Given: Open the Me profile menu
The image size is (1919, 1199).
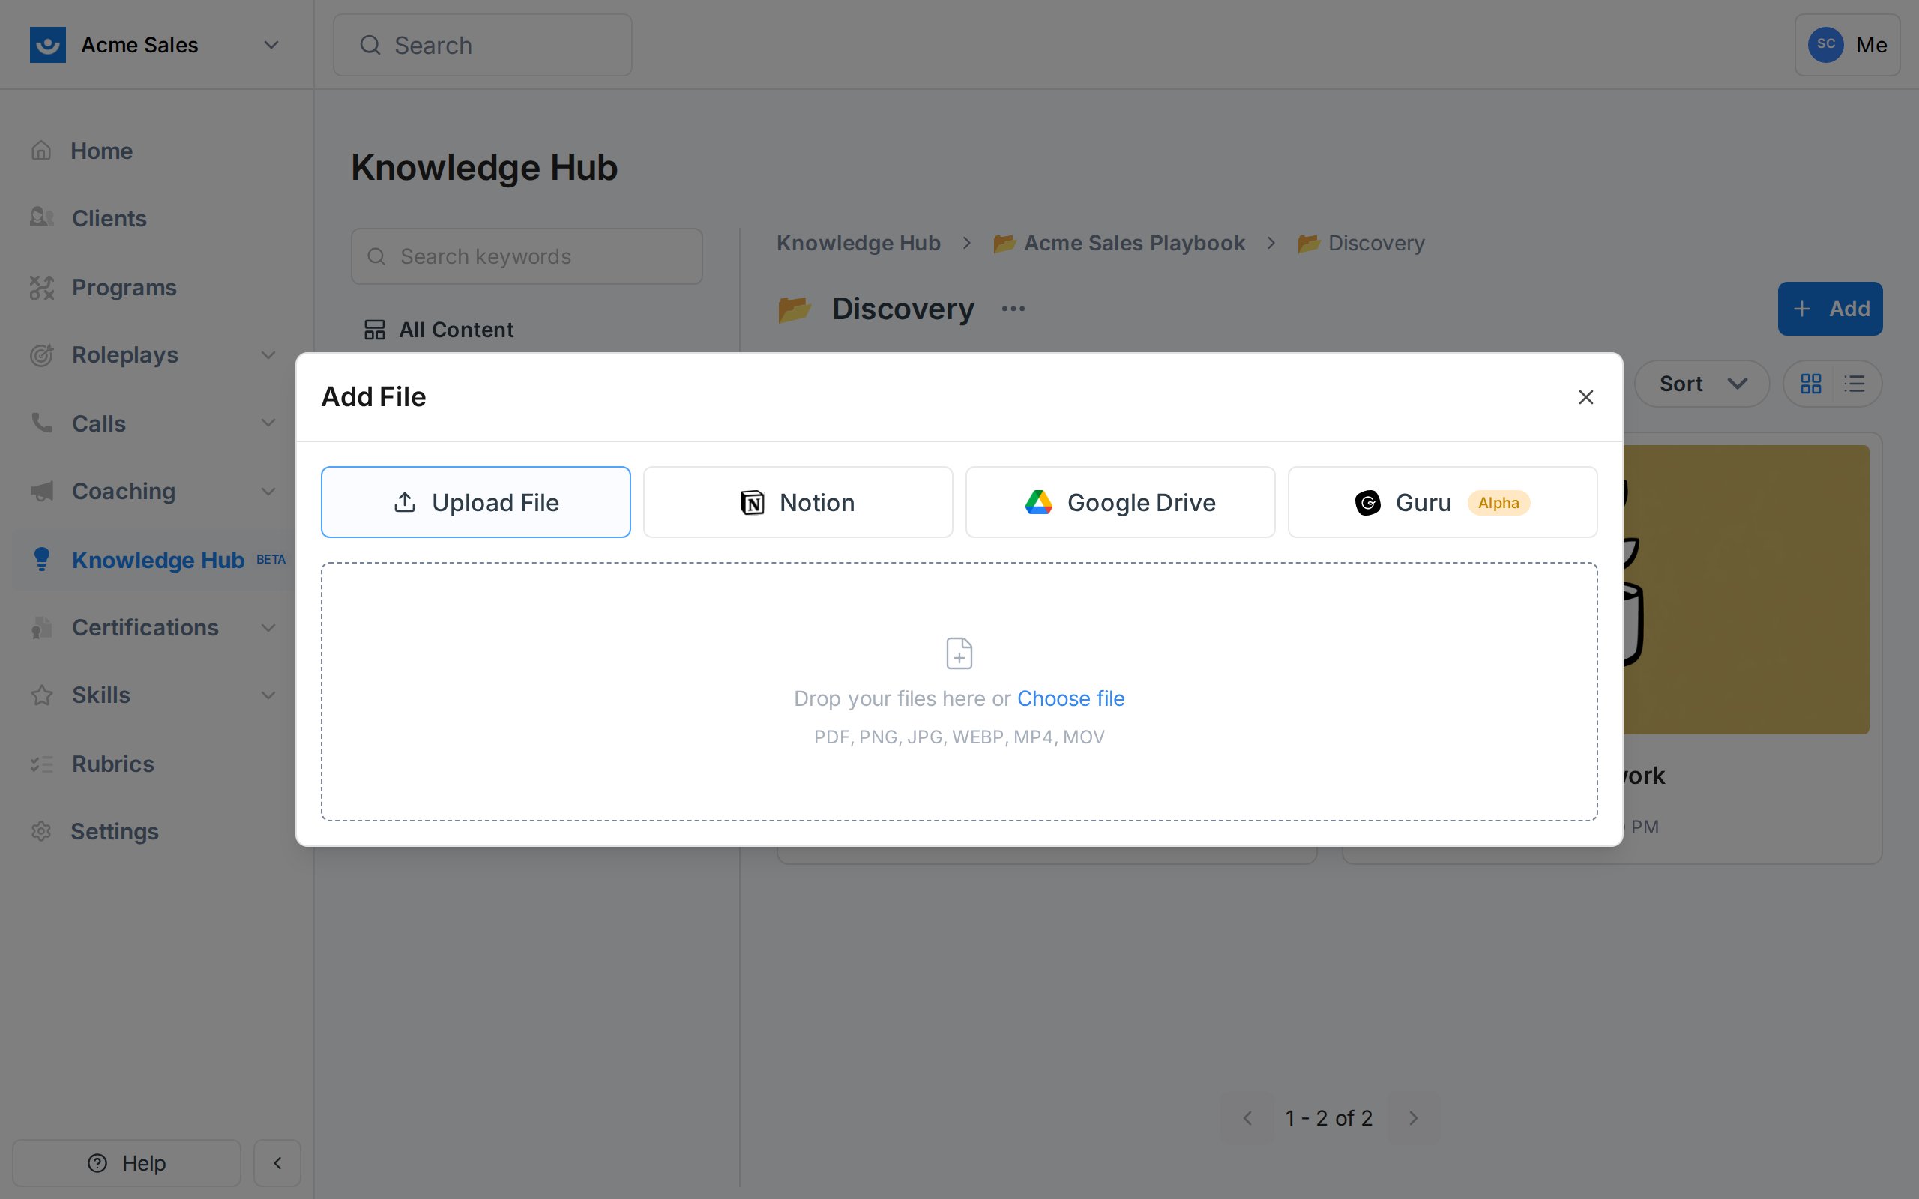Looking at the screenshot, I should pos(1847,45).
